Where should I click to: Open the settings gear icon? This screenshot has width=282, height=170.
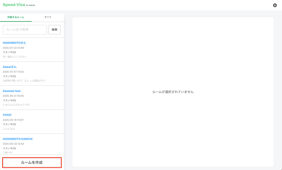pyautogui.click(x=275, y=5)
